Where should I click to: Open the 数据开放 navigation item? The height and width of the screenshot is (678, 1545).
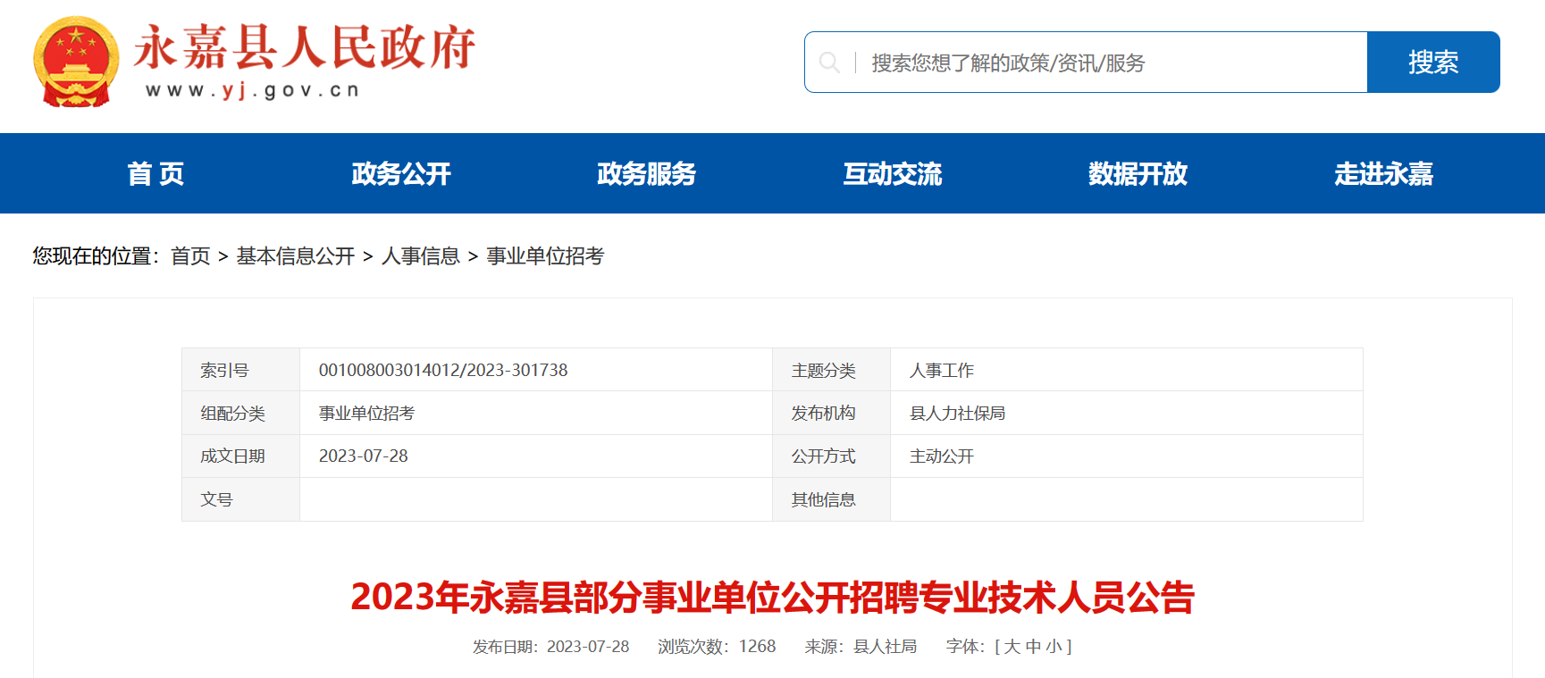[1138, 173]
